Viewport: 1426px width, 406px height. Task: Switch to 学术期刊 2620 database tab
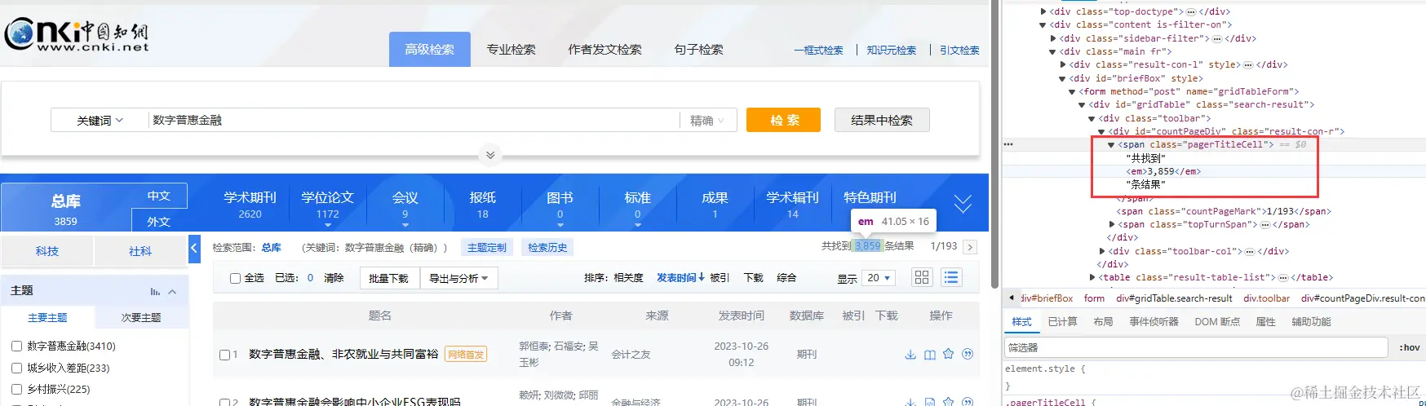250,205
